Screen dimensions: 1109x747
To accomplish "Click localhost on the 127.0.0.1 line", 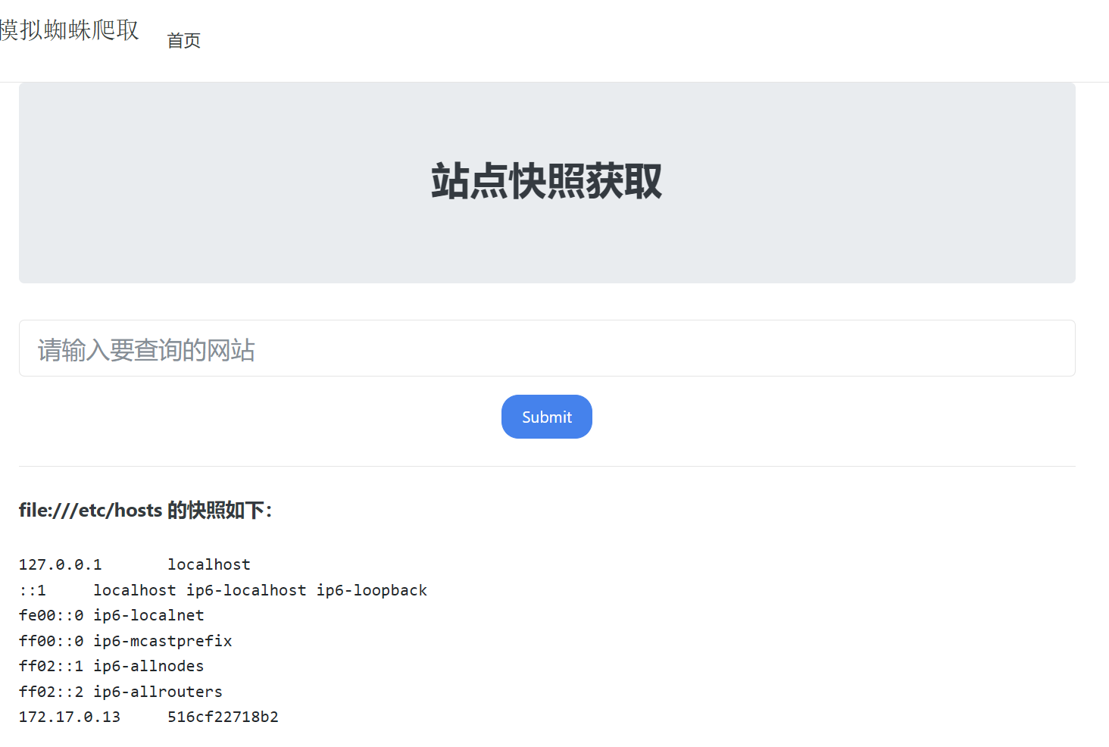I will point(208,564).
